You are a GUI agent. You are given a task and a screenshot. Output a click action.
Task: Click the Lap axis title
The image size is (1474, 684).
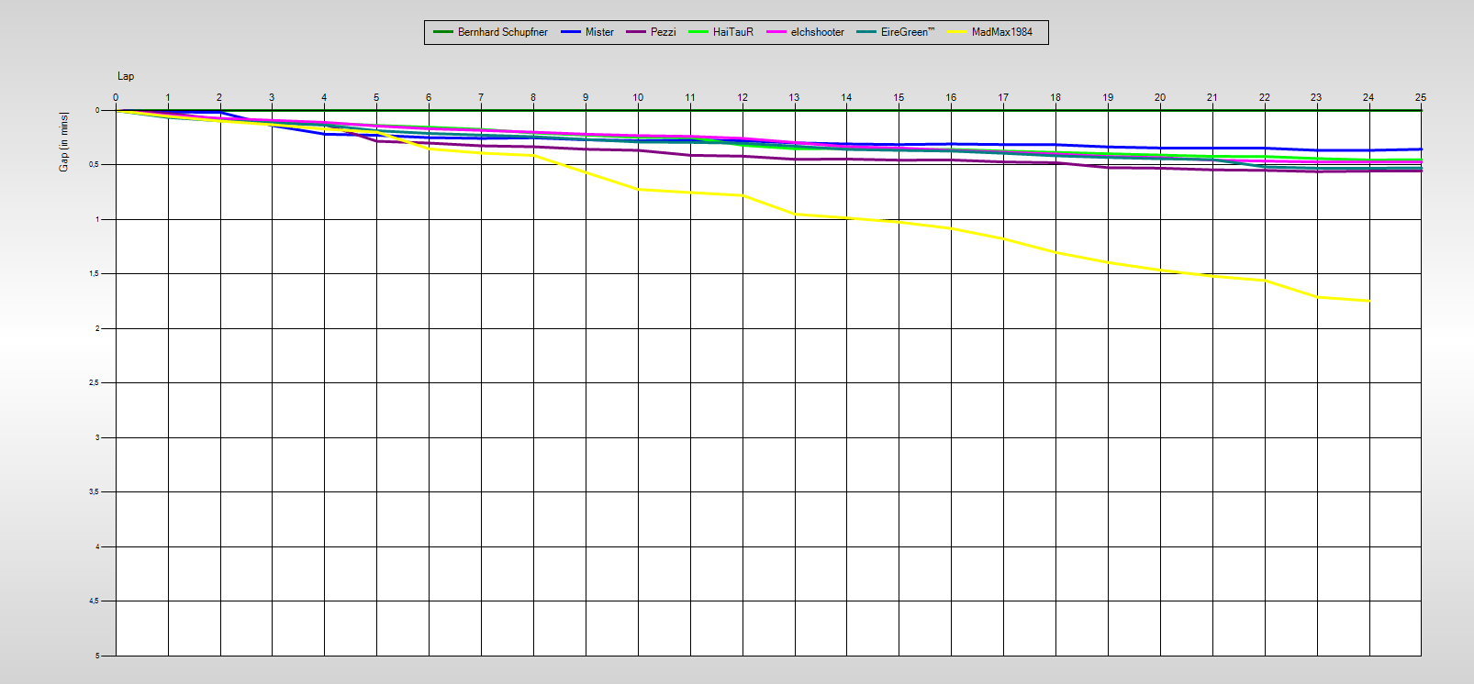pos(126,76)
